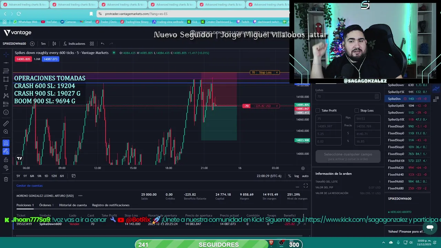Select the trend line drawing tool

pyautogui.click(x=6, y=63)
